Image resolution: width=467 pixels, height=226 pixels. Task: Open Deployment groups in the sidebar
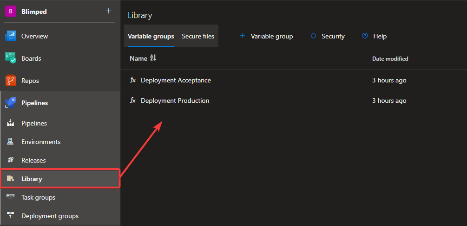point(50,216)
